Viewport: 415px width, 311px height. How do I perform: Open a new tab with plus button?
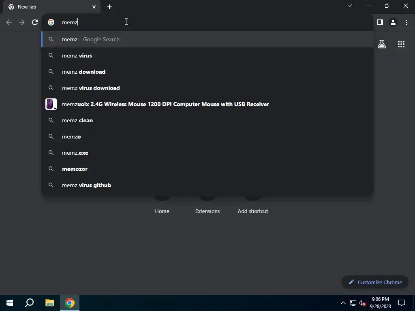pos(109,7)
